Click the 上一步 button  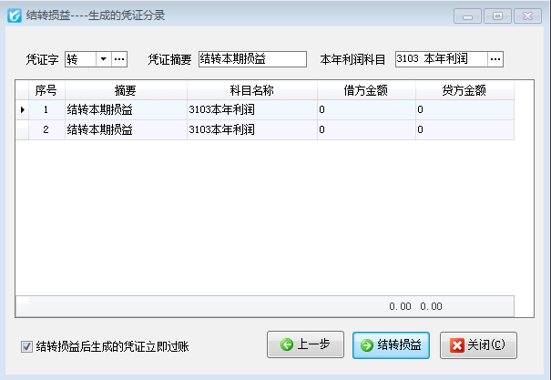coord(304,345)
